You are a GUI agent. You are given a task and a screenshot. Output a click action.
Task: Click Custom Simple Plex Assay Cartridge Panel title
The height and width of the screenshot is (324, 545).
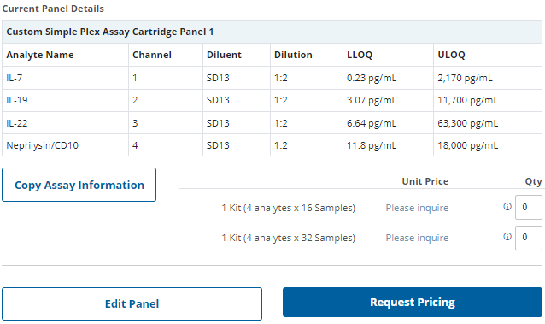(x=110, y=32)
